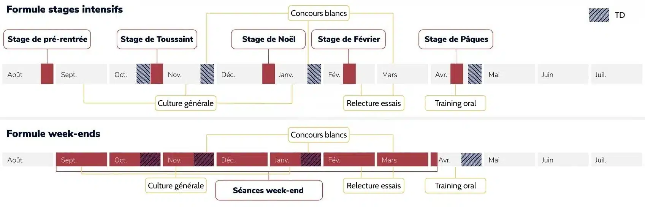
Task: Click the hatched TD block before Mai in week-ends timeline
Action: coord(471,160)
